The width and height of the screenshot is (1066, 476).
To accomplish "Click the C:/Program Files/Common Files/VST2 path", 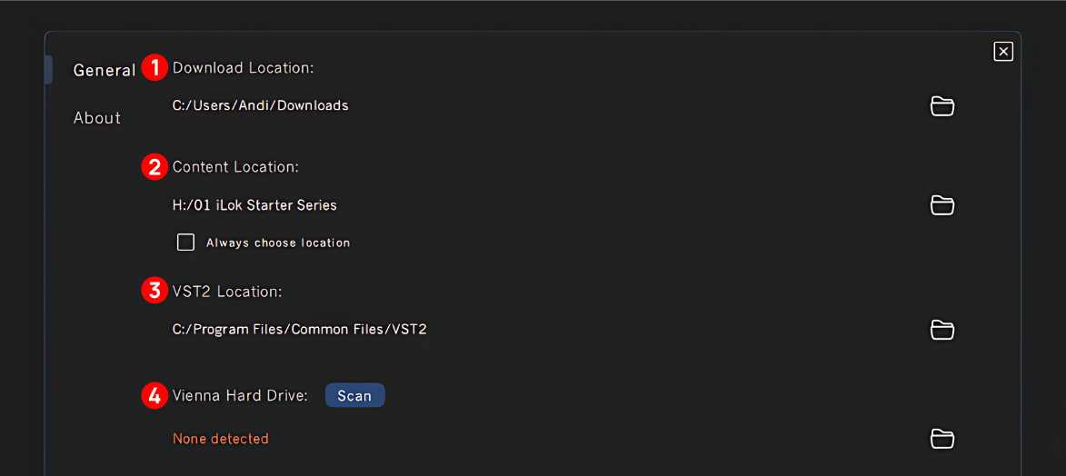I will tap(300, 329).
